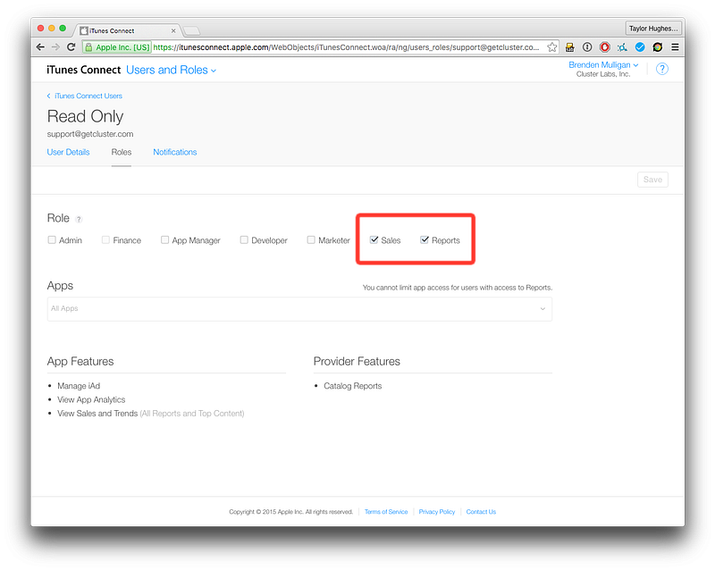
Task: Click the Role help question mark
Action: click(79, 220)
